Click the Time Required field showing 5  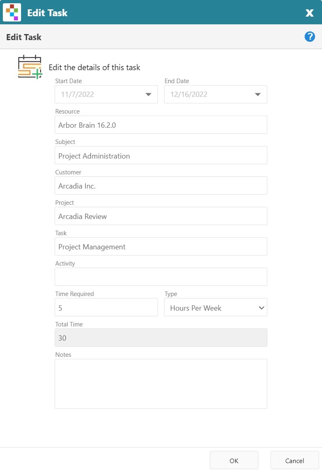click(106, 307)
